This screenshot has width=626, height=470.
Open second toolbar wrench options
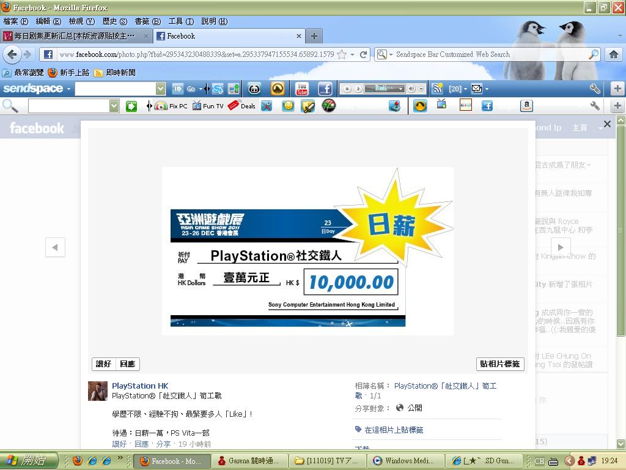coord(595,106)
